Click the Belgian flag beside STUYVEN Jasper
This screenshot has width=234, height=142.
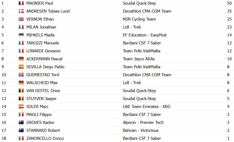coord(21,98)
